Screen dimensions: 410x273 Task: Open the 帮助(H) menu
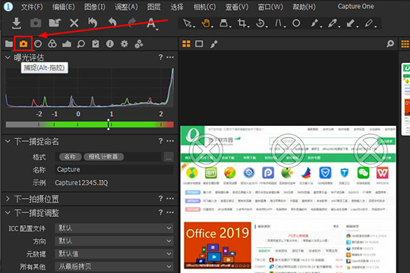(x=304, y=7)
